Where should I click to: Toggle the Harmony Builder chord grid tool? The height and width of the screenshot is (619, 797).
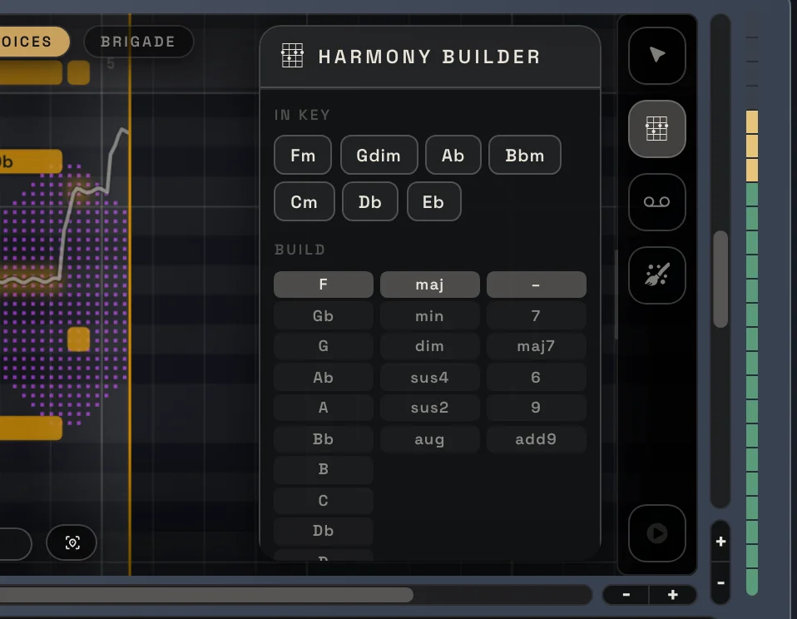(656, 129)
